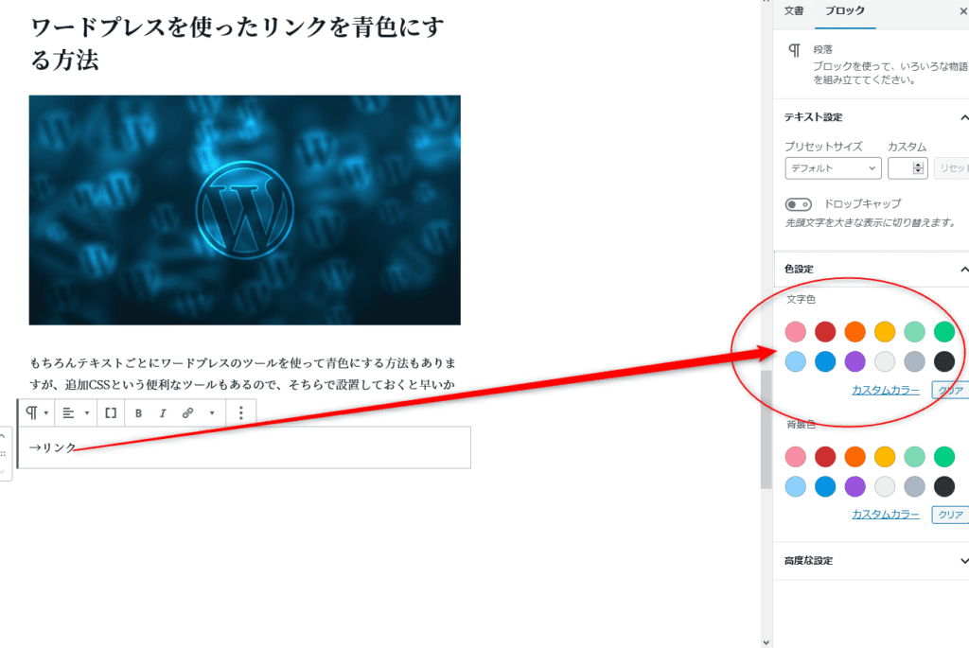Click the editor vertical scrollbar thumb
Screen dimensions: 969x648
[x=766, y=429]
